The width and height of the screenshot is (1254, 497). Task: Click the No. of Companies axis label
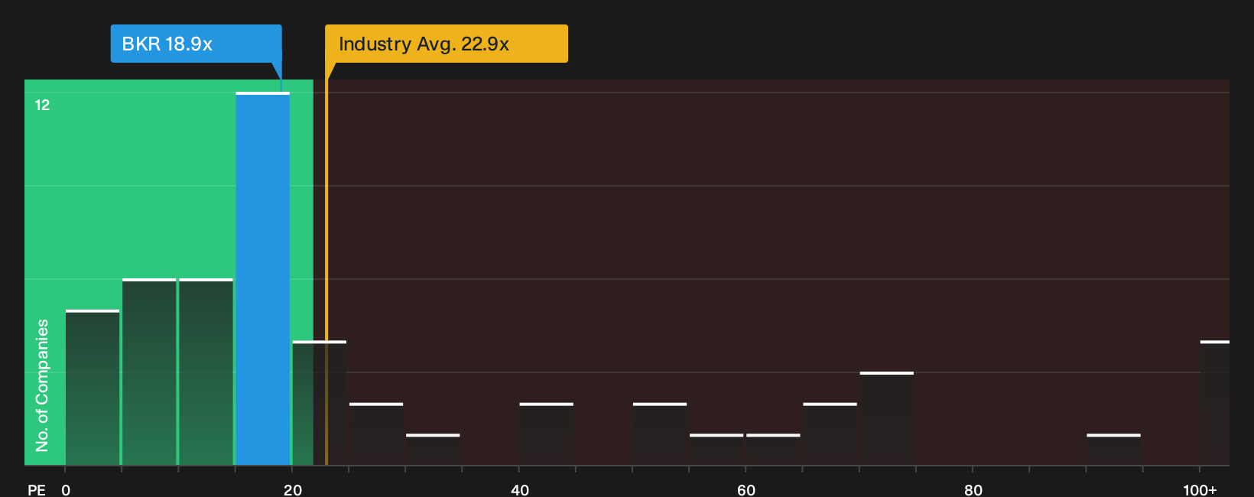(x=42, y=385)
